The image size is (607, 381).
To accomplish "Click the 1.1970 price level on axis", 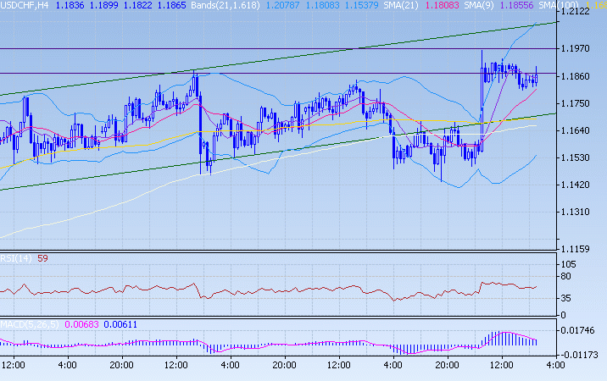I will [x=582, y=49].
